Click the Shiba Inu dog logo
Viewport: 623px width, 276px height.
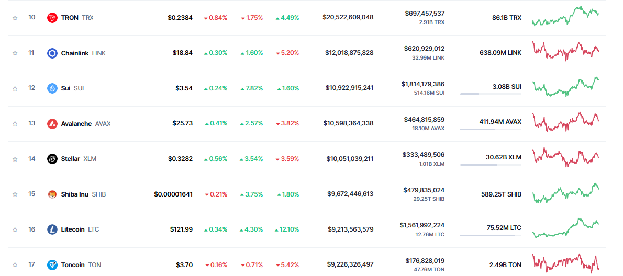(52, 194)
